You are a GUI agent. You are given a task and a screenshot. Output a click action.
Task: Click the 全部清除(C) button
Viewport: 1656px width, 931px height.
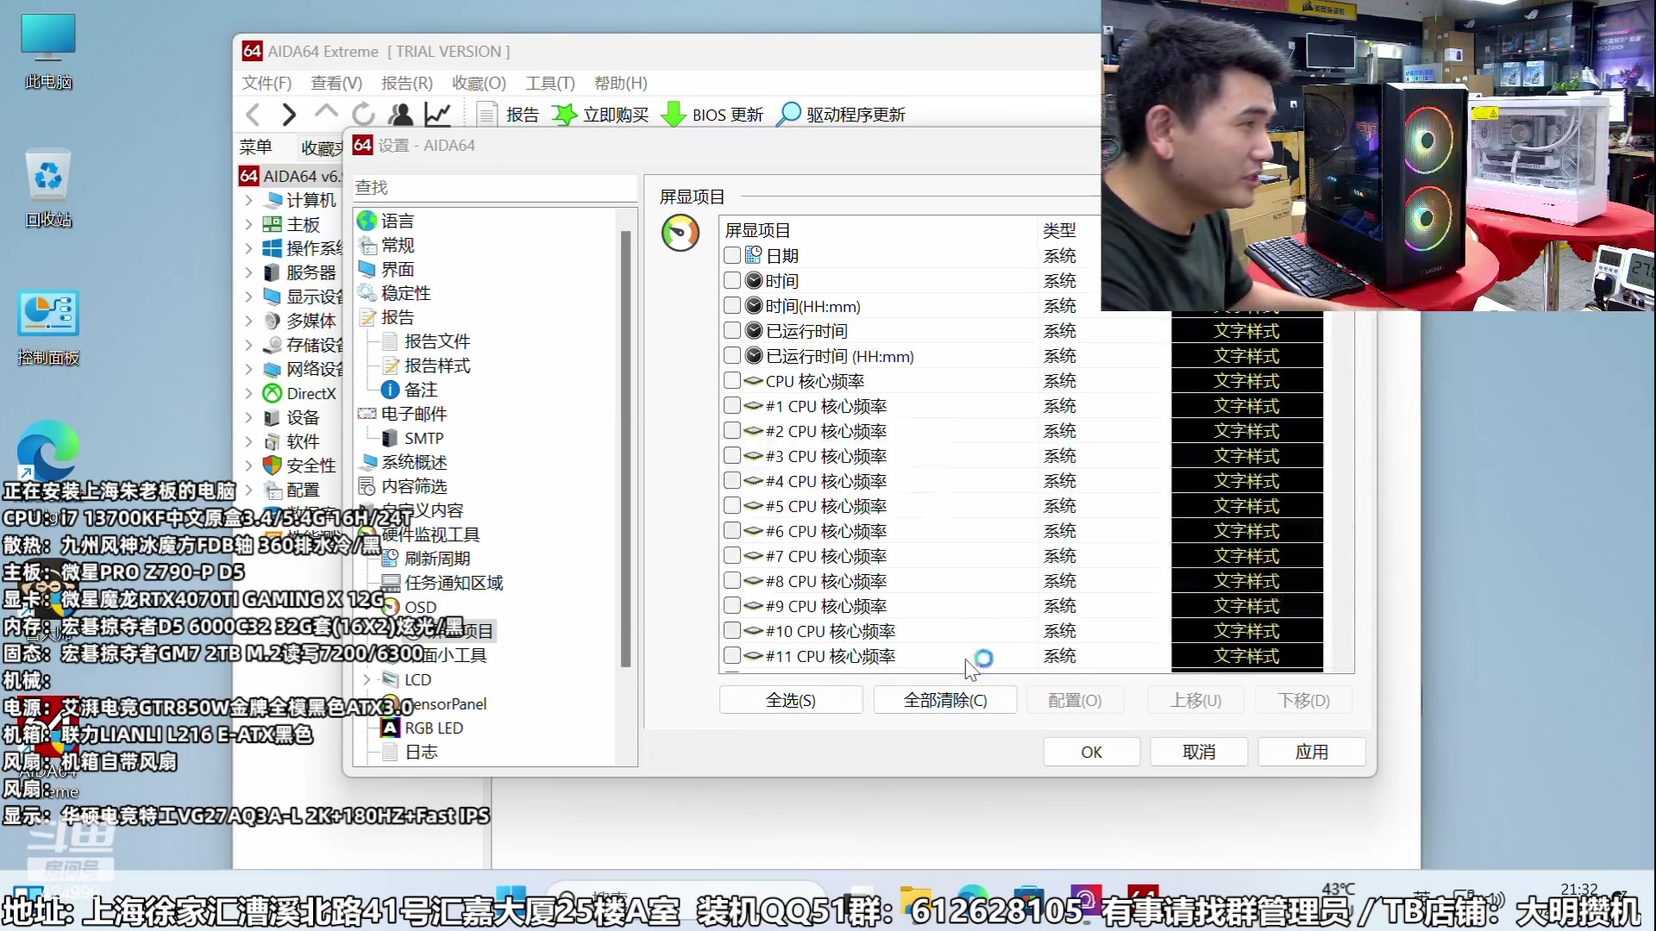(x=944, y=700)
